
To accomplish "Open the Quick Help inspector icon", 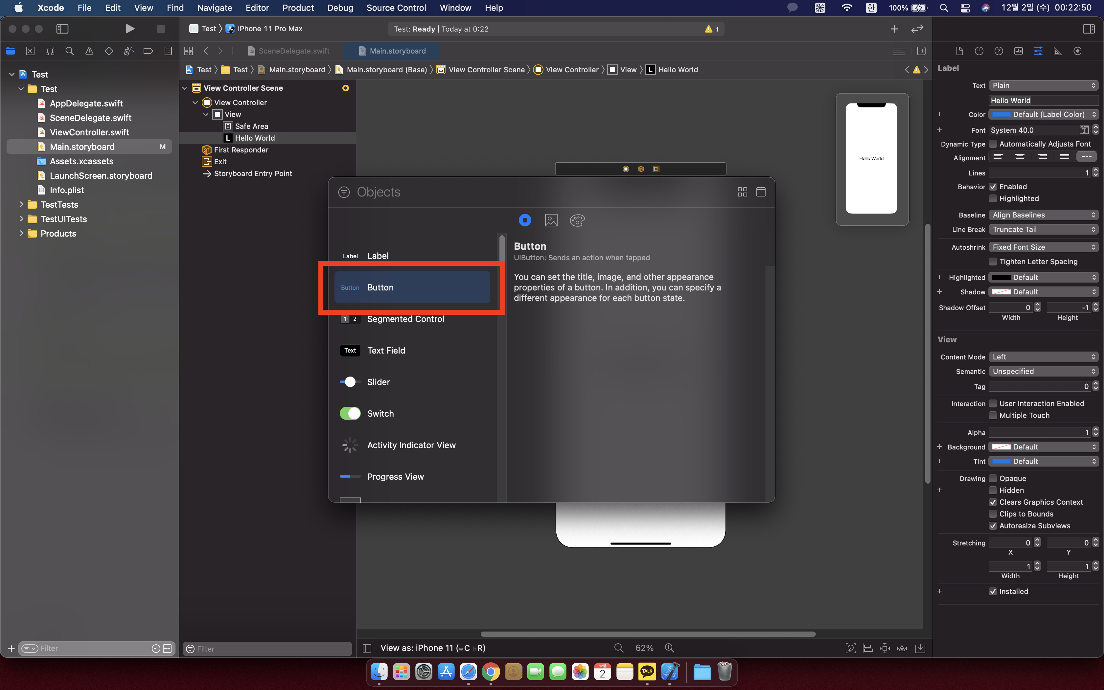I will click(x=999, y=51).
